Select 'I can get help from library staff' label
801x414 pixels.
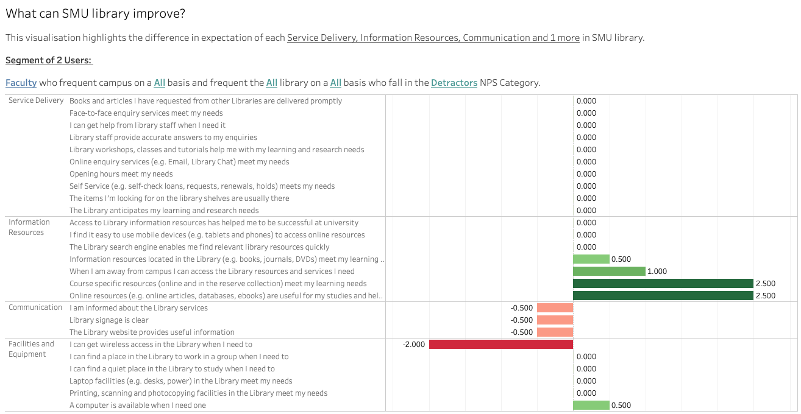point(148,125)
